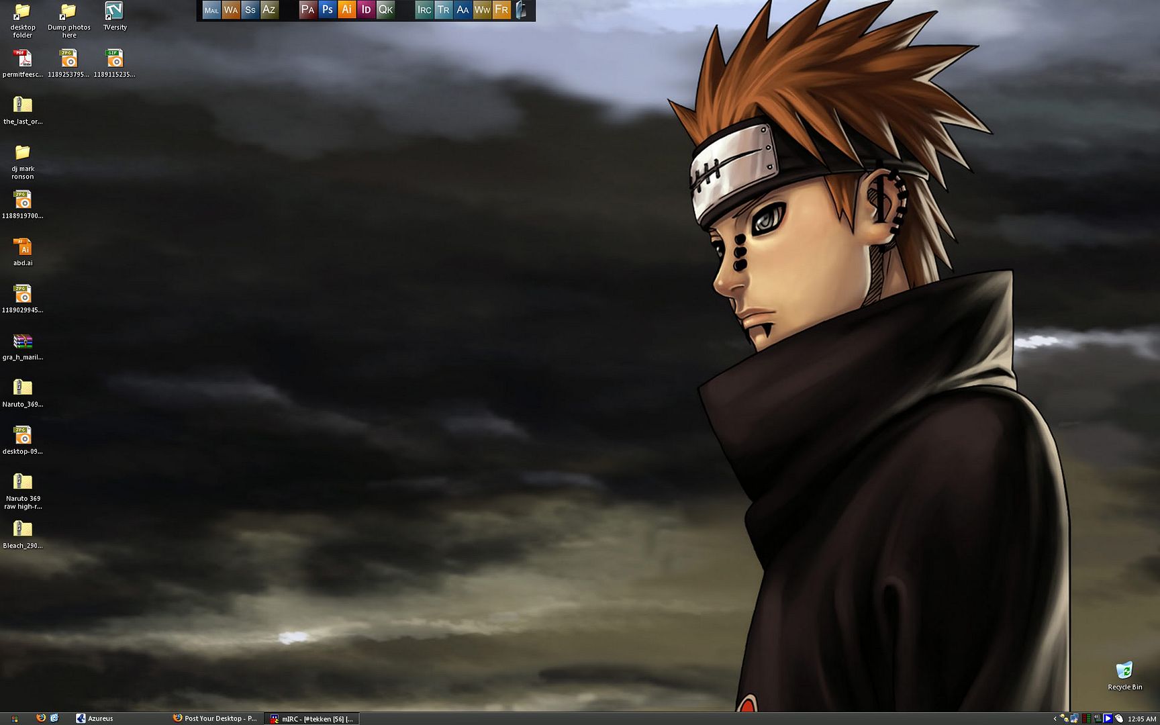This screenshot has height=725, width=1160.
Task: Select the 1189115235... GIF file
Action: (x=114, y=64)
